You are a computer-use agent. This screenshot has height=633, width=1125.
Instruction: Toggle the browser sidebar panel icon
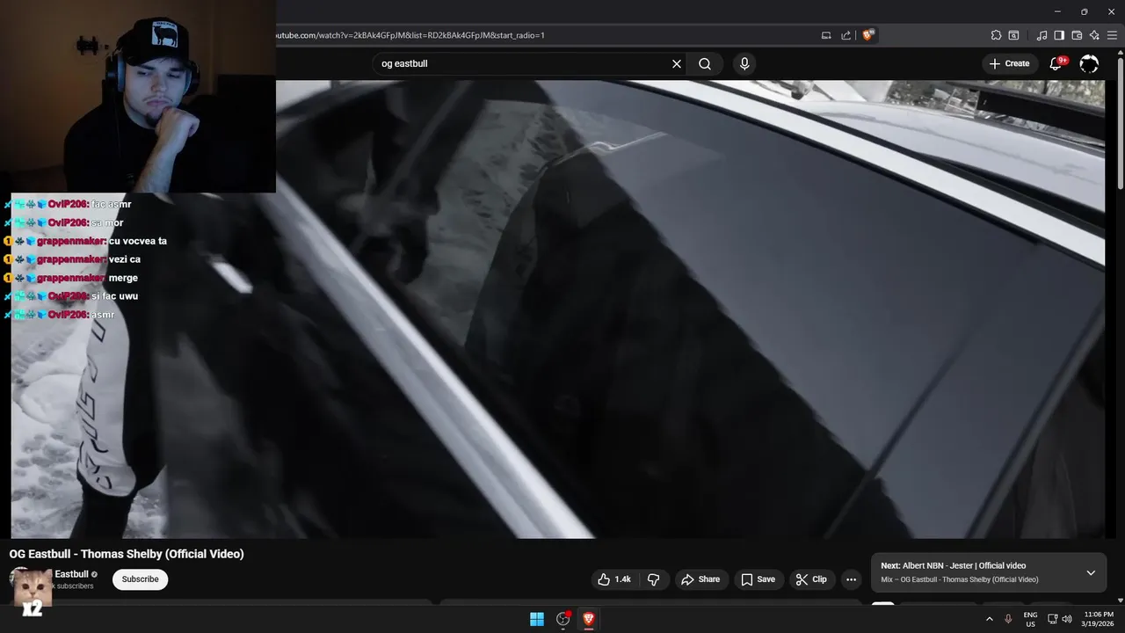1059,35
